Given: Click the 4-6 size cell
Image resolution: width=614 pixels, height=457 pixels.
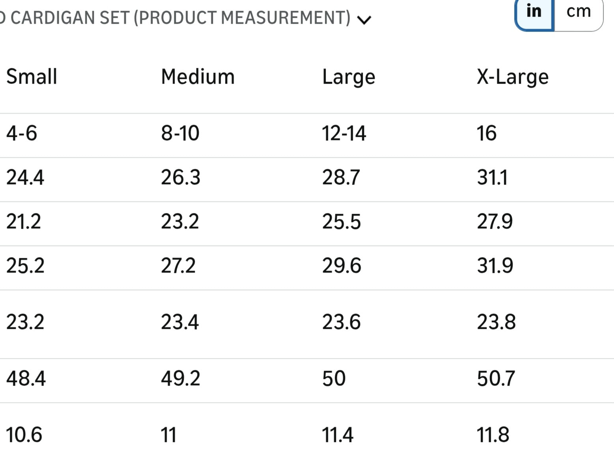Looking at the screenshot, I should [x=22, y=133].
